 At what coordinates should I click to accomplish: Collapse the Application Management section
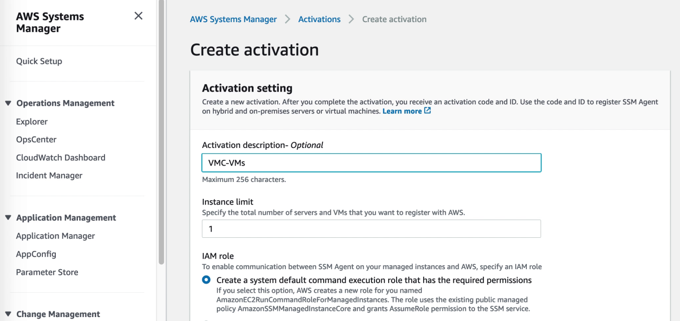(8, 218)
